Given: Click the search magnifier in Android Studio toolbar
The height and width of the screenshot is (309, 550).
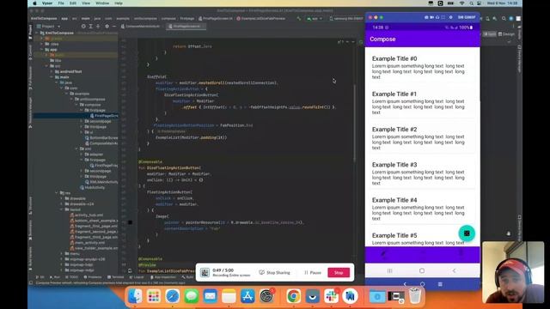Looking at the screenshot, I should (x=504, y=18).
